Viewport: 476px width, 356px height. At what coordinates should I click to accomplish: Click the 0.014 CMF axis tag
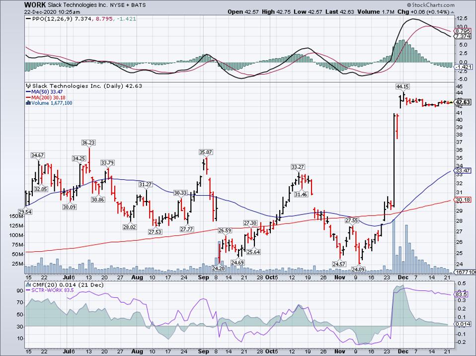coord(463,324)
